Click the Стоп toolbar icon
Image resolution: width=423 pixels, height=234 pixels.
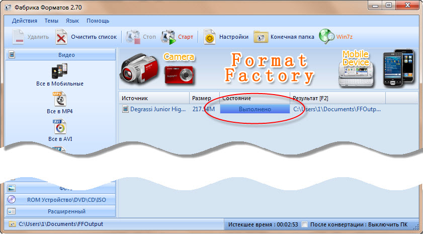click(133, 37)
